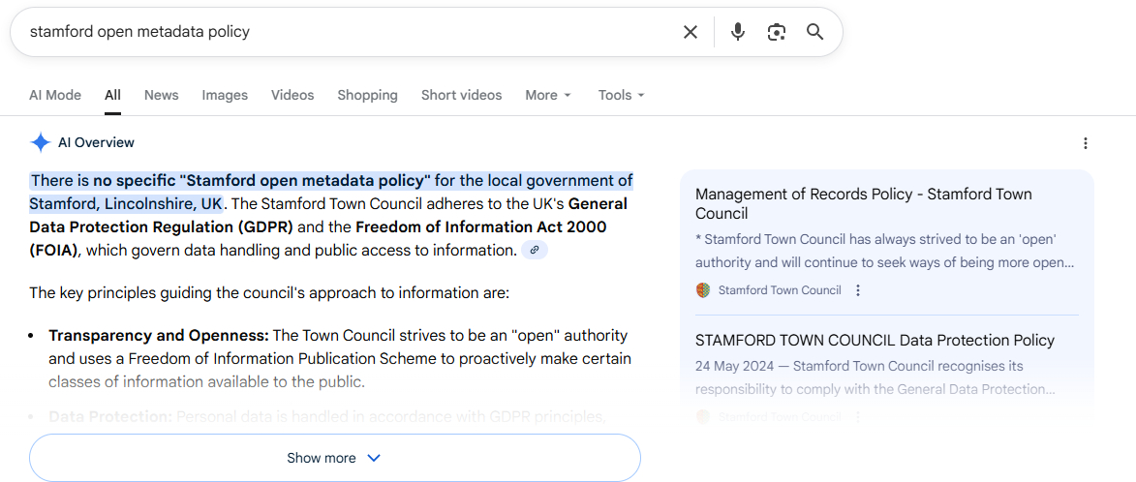Viewport: 1136px width, 482px height.
Task: Select the Shopping tab
Action: (367, 95)
